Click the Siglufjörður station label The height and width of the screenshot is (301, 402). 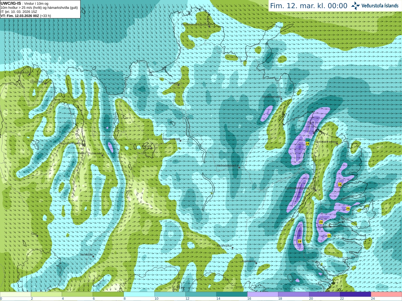tap(22, 73)
